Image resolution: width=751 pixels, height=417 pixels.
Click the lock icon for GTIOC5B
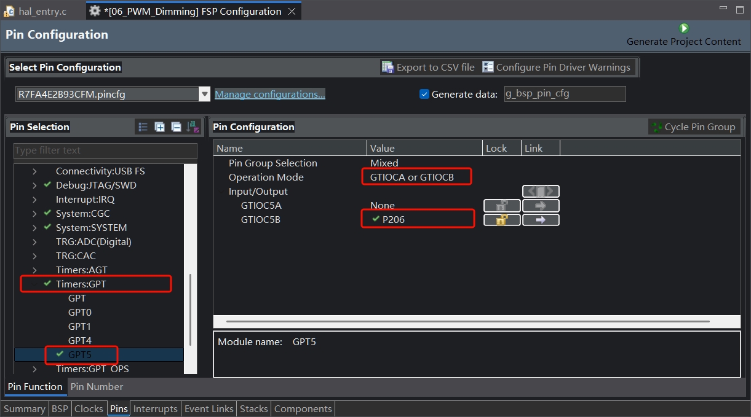coord(502,220)
